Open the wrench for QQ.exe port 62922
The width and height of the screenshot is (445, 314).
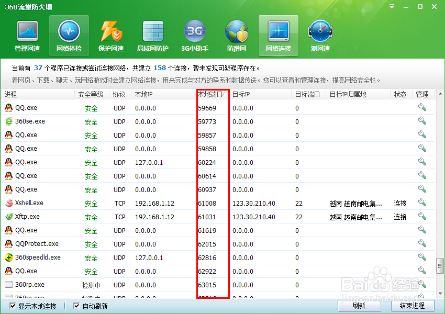click(x=422, y=271)
